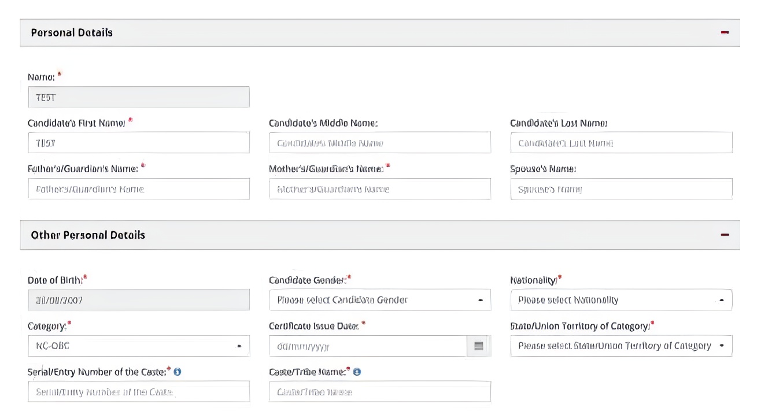Viewport: 783px width, 415px height.
Task: Open the Candidate Gender dropdown
Action: coord(379,300)
